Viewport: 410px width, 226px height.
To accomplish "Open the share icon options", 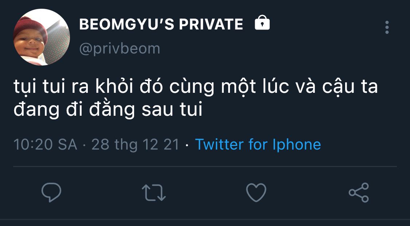I will point(359,193).
